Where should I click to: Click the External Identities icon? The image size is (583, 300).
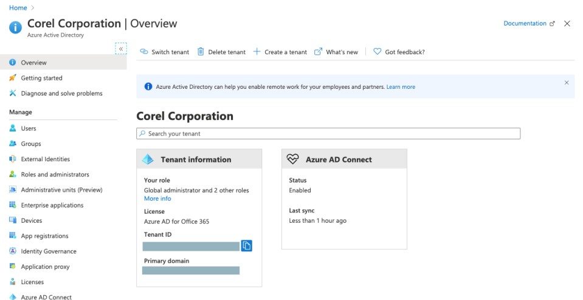click(13, 159)
